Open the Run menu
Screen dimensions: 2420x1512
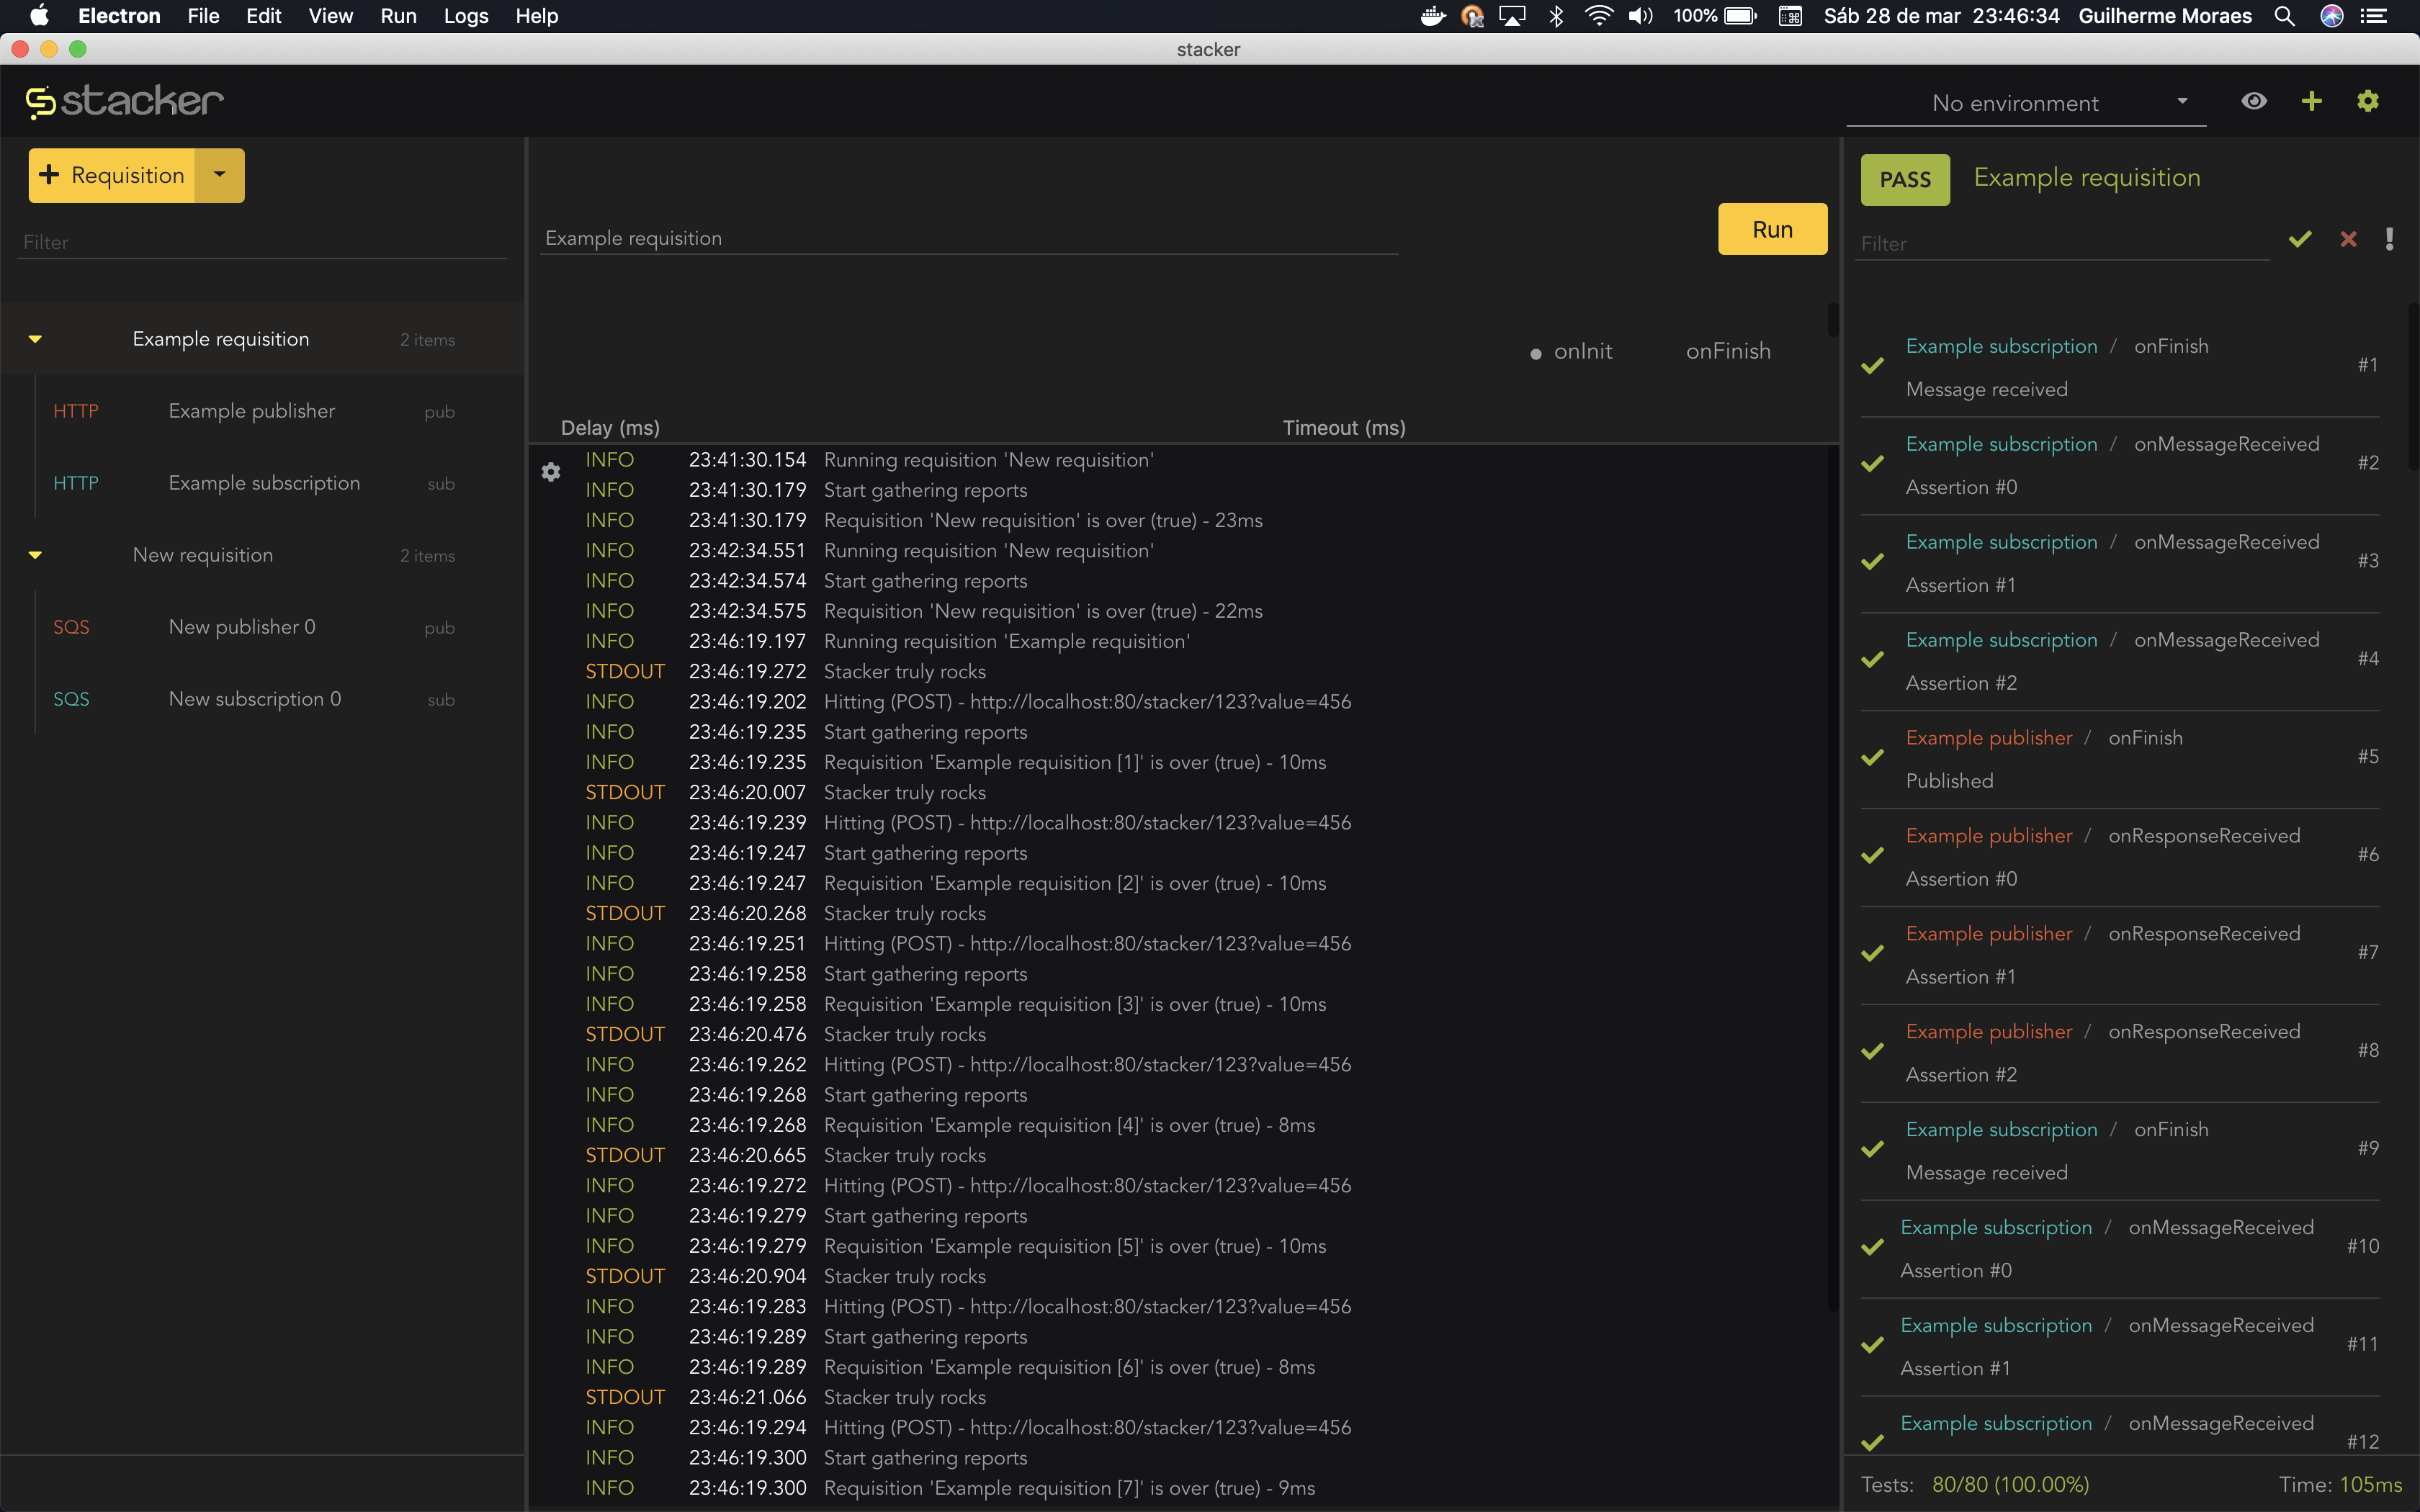398,16
